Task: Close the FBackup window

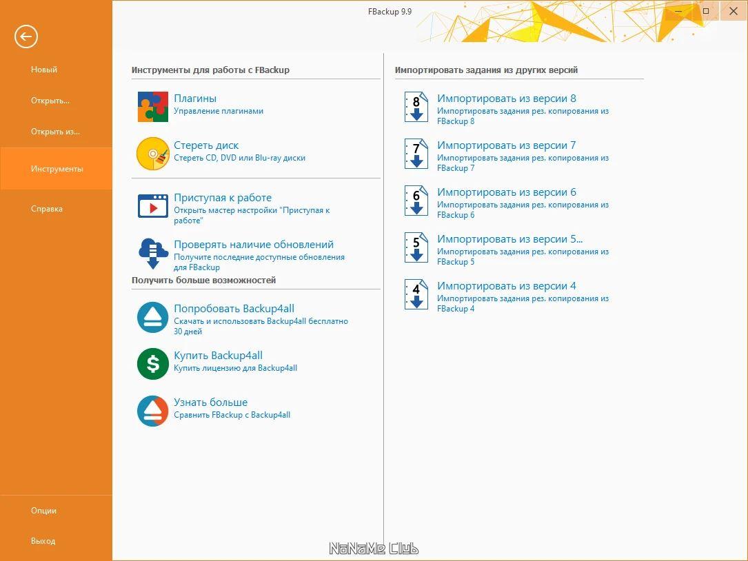Action: point(734,11)
